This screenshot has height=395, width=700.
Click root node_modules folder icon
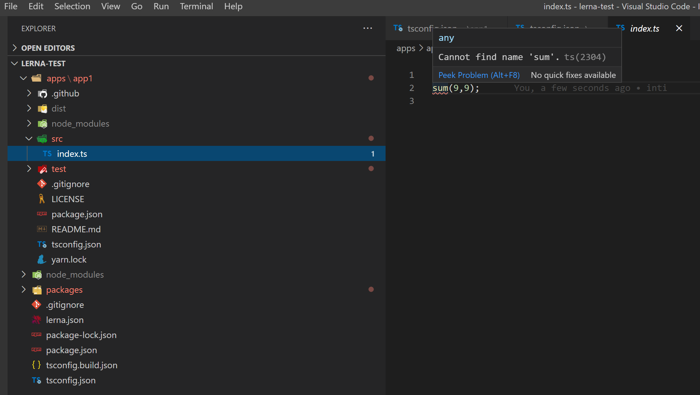point(37,275)
